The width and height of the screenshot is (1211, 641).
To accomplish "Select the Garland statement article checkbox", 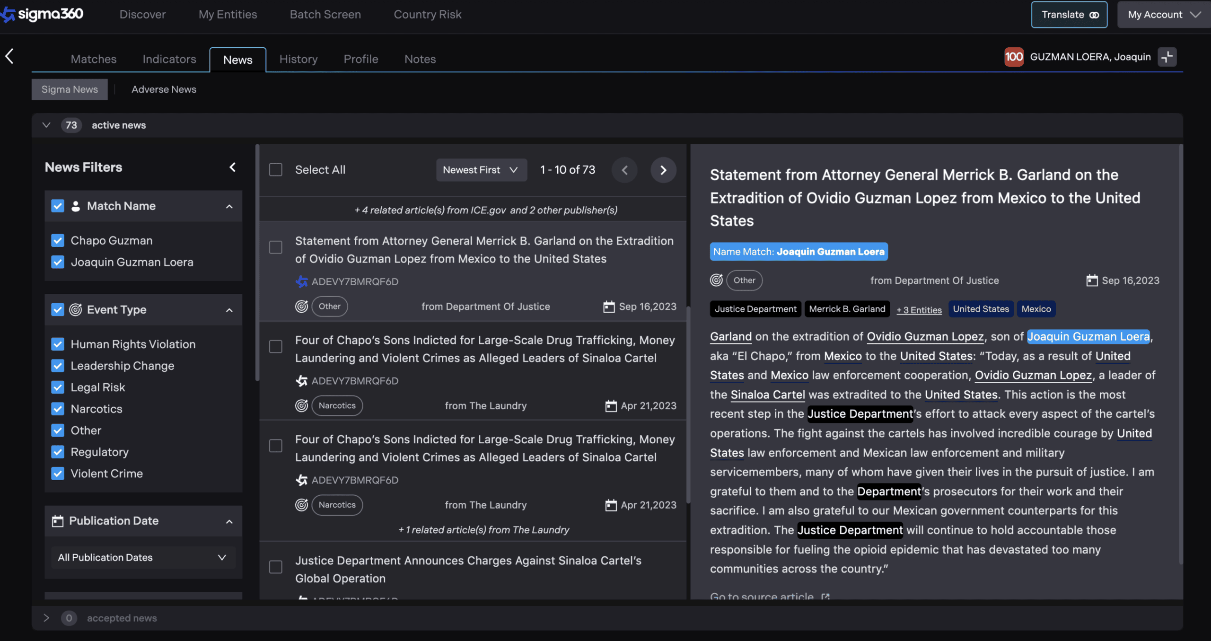I will tap(276, 247).
